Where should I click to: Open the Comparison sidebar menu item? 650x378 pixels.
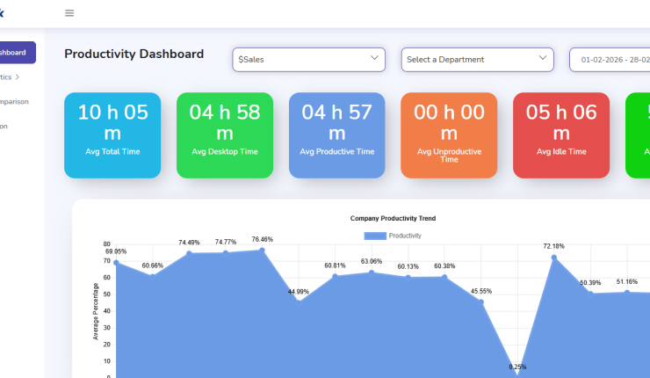tap(14, 101)
